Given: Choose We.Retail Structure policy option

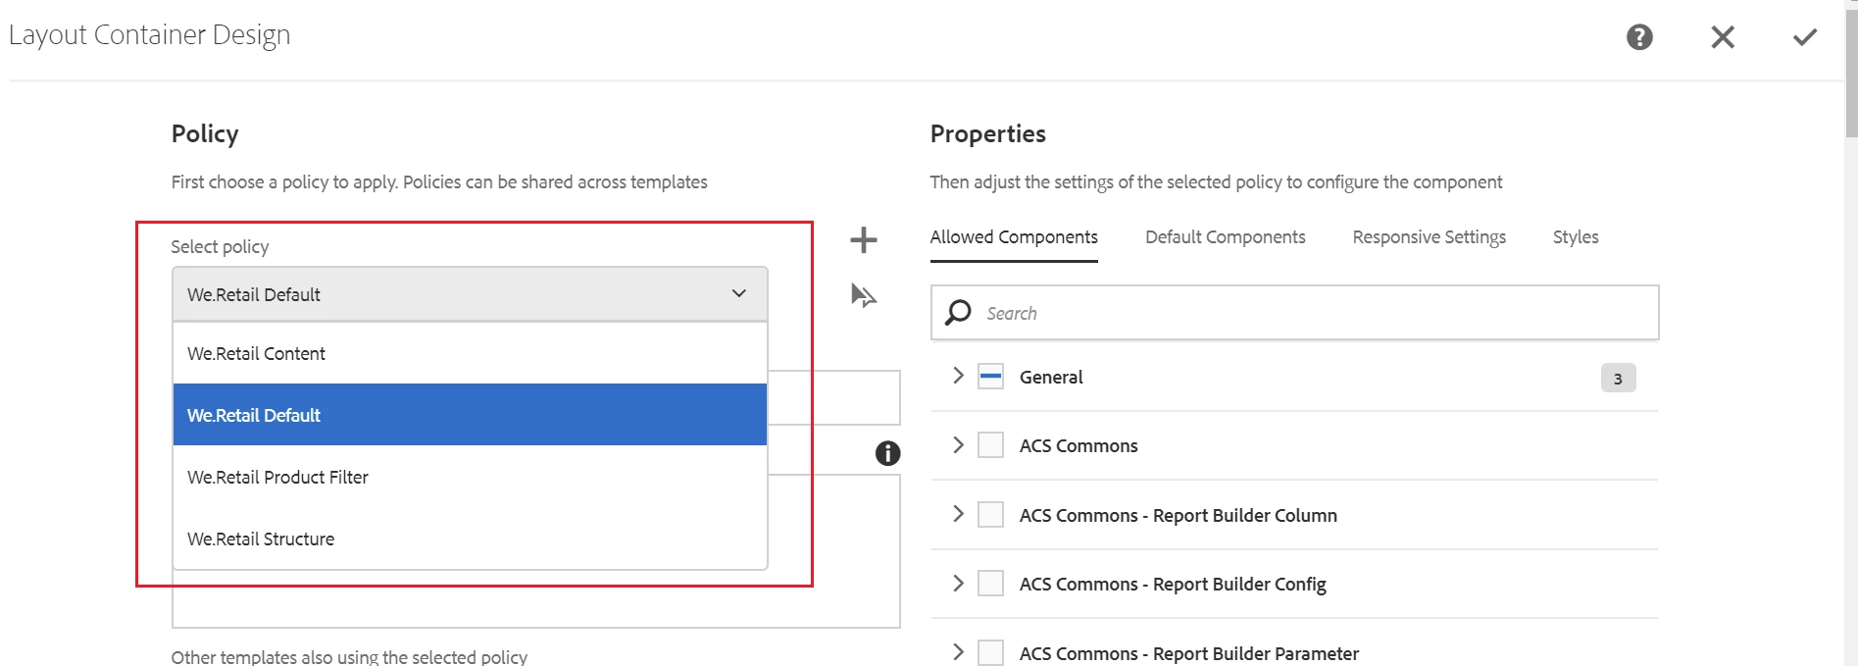Looking at the screenshot, I should click(470, 538).
